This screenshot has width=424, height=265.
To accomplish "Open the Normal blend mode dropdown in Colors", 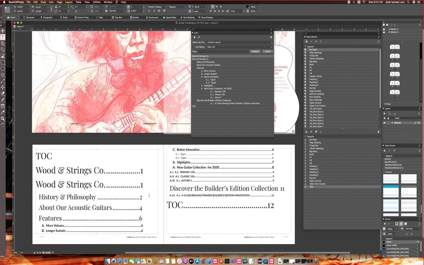I will [x=413, y=229].
